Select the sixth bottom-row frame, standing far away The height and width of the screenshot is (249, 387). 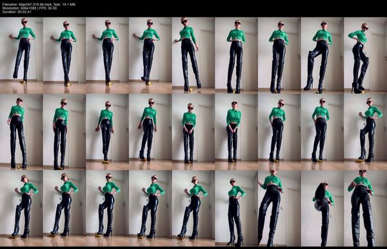(237, 208)
